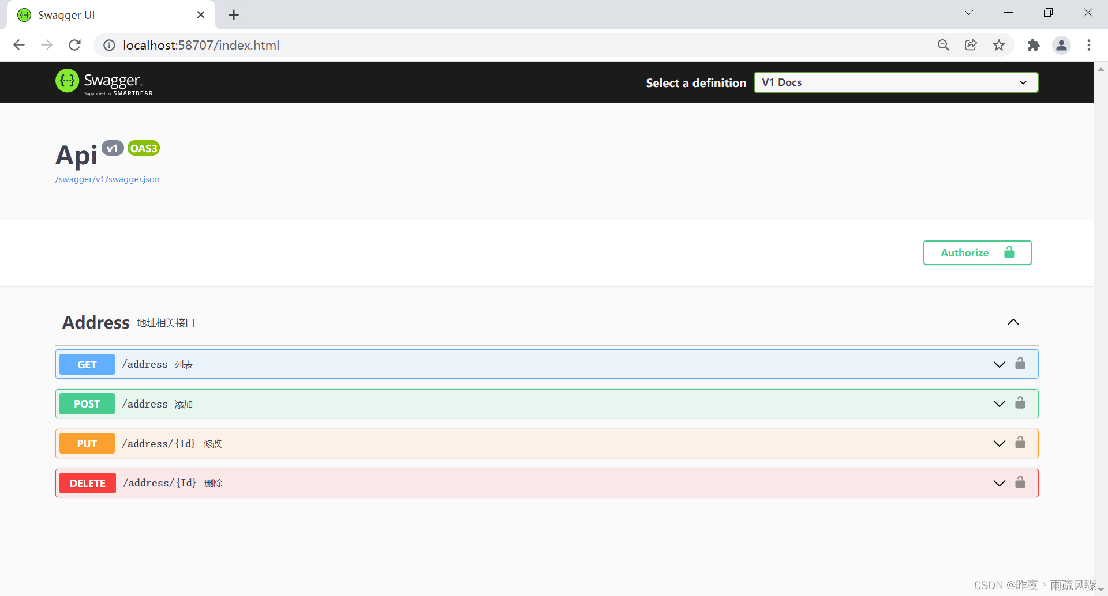1108x596 pixels.
Task: Click the Swagger logo in header
Action: coord(104,82)
